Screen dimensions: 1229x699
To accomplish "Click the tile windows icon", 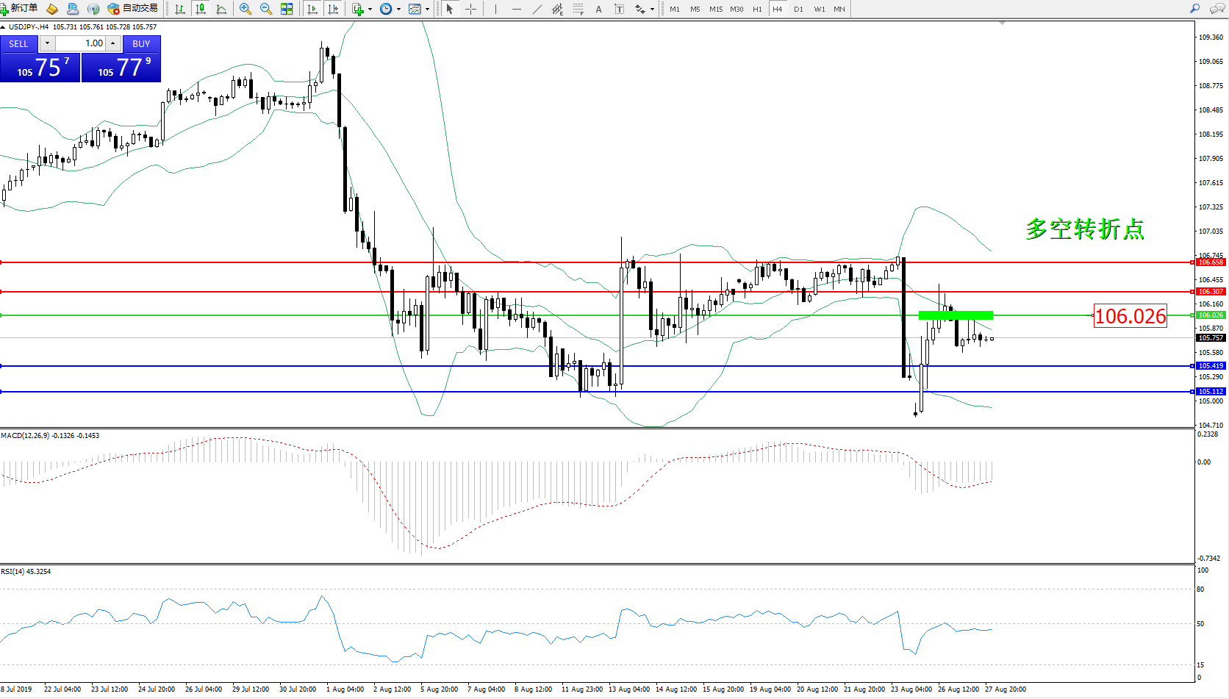I will 287,9.
